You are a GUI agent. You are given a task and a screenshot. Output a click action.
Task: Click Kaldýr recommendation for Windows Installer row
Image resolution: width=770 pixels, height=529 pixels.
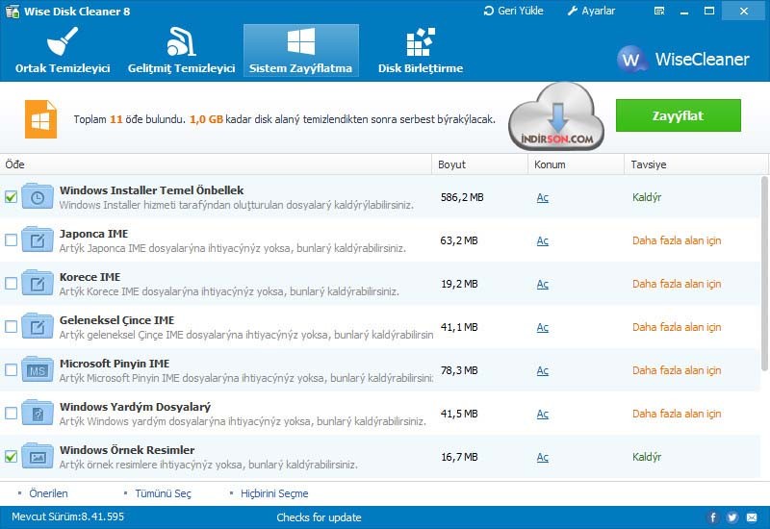pyautogui.click(x=647, y=197)
